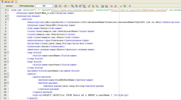Collapse the enterprise-beans fold on line 4
Viewport: 181px width, 100px height.
8,16
